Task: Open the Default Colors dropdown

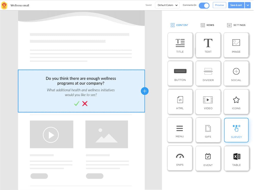Action: [x=167, y=5]
